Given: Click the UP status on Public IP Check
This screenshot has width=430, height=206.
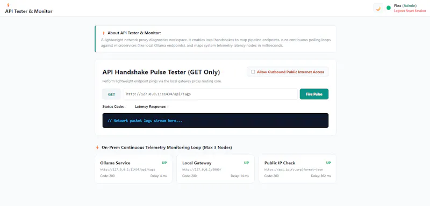Looking at the screenshot, I should click(328, 163).
